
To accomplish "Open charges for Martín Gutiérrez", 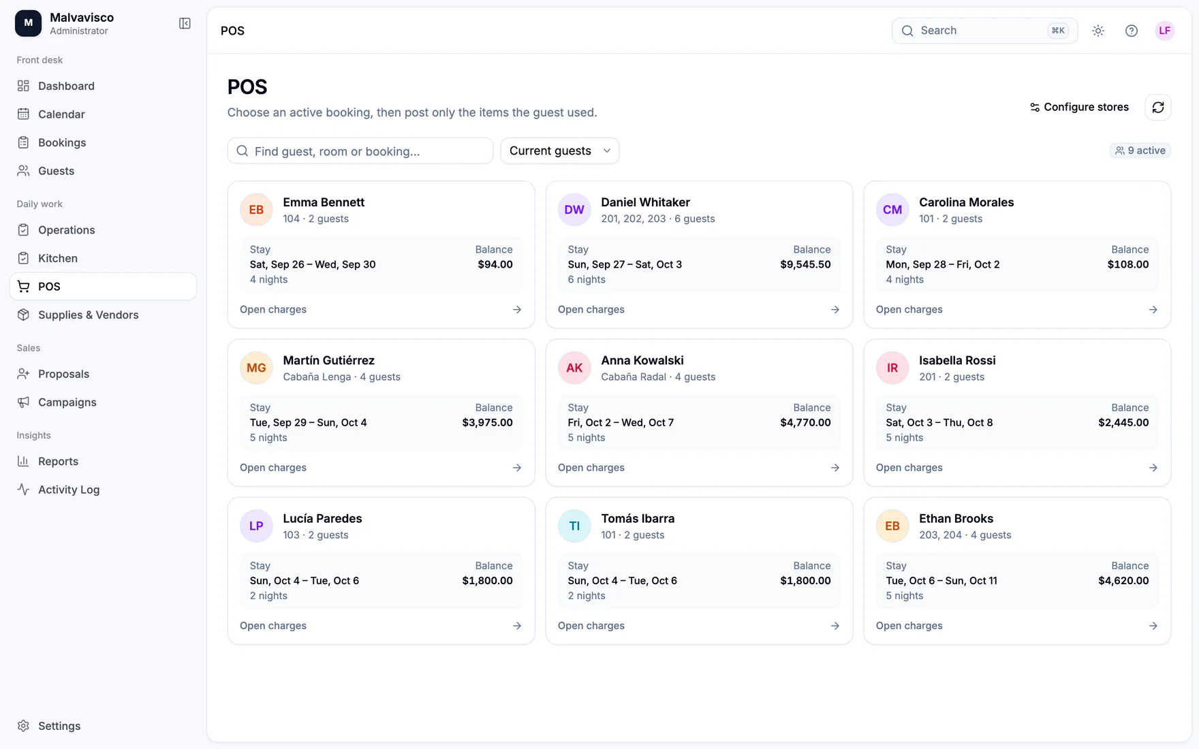I will point(381,468).
